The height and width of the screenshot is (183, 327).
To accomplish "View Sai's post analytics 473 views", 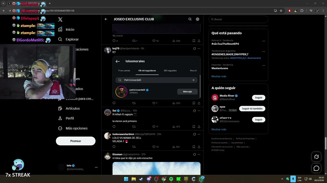I will 176,127.
